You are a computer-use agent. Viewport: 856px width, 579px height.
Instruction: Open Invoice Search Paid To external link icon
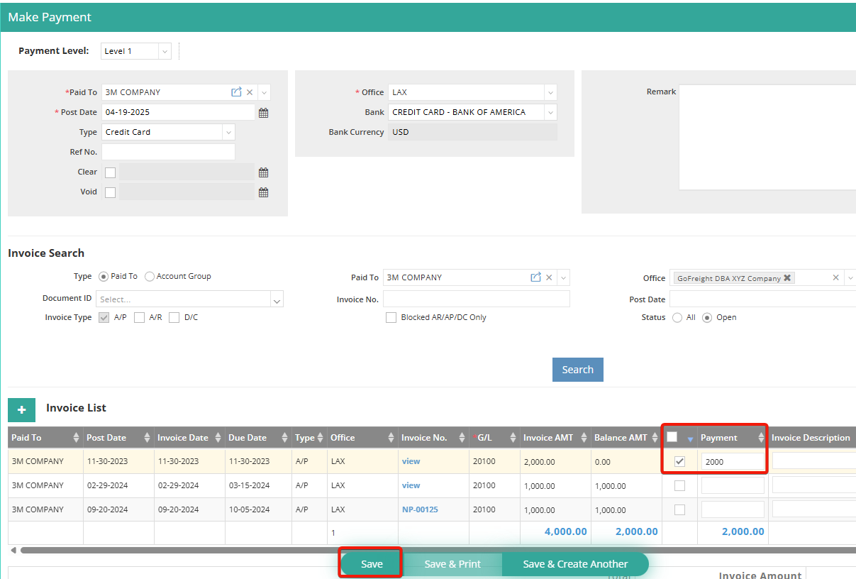[x=535, y=277]
